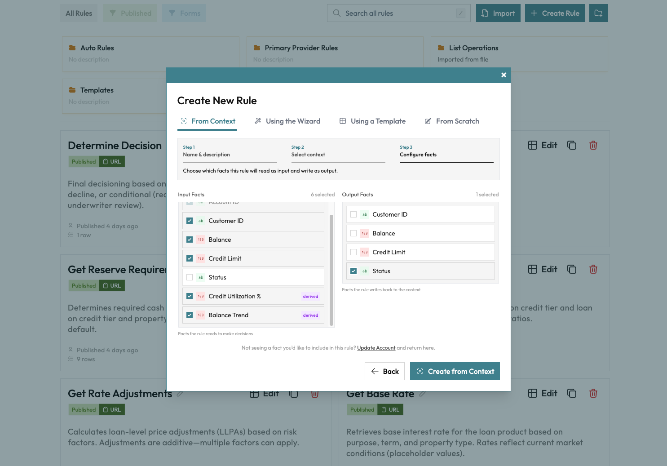The width and height of the screenshot is (667, 466).
Task: Click the Input Facts list scrollbar
Action: pos(331,270)
